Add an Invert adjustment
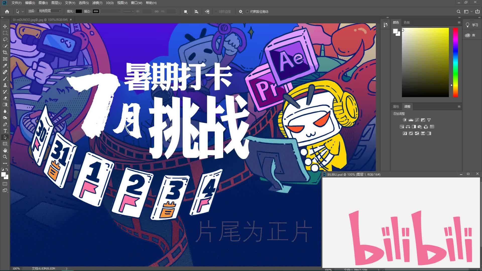 [x=405, y=133]
